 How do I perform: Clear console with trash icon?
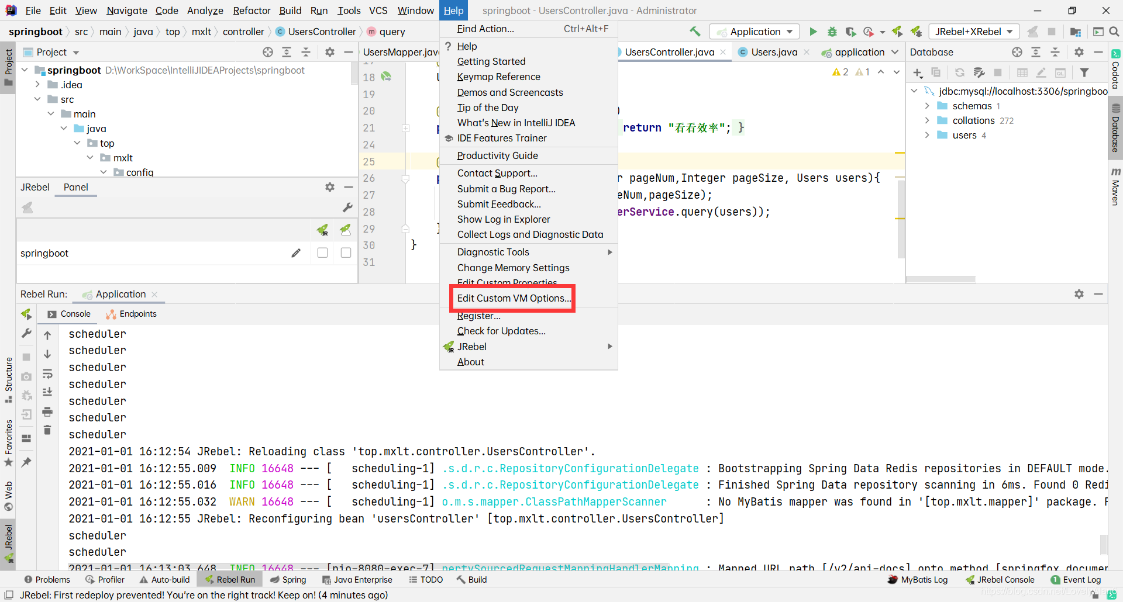coord(47,430)
